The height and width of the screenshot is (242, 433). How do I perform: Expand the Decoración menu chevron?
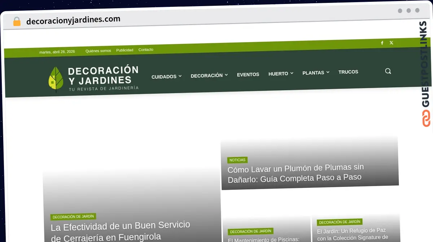[226, 75]
